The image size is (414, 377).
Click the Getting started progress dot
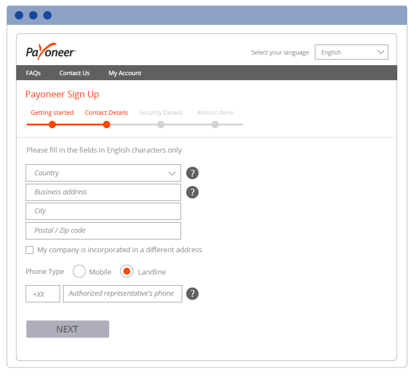click(52, 125)
